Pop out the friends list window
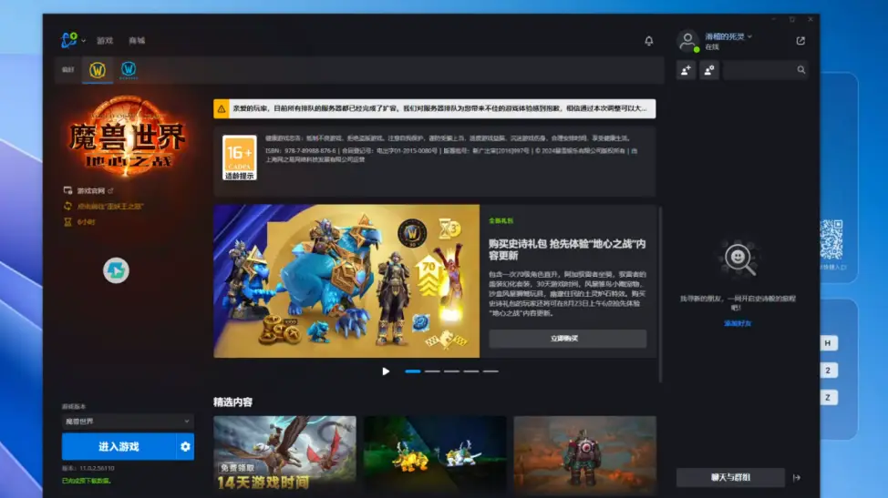 click(x=800, y=41)
